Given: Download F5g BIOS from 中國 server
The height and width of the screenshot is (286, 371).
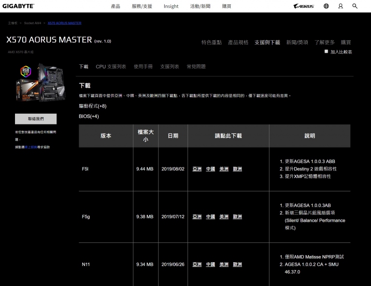Looking at the screenshot, I should (210, 217).
